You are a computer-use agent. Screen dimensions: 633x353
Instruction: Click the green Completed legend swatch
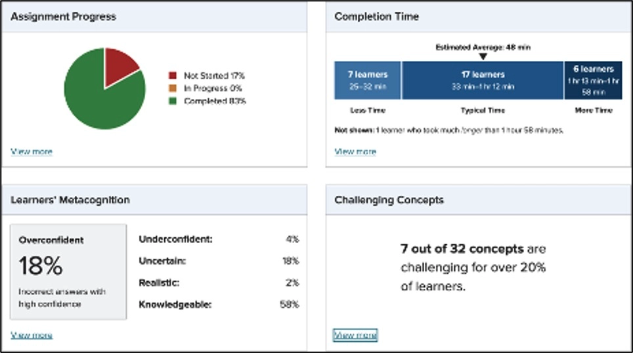coord(173,101)
